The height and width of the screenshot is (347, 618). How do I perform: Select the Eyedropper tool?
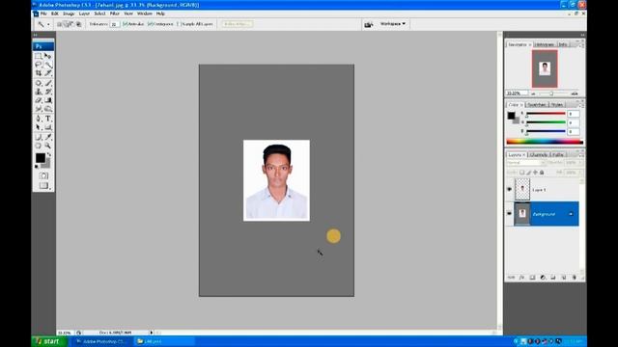[48, 137]
